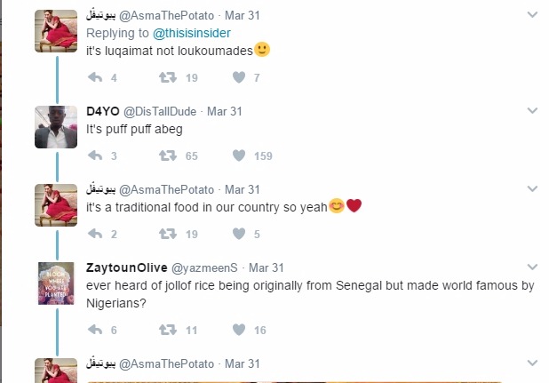
Task: Reply to the luqaimat tweet by AsmaThePotato
Action: (96, 78)
